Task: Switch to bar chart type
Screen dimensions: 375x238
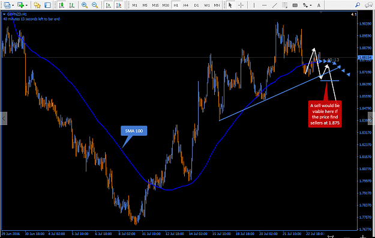Action: 71,5
